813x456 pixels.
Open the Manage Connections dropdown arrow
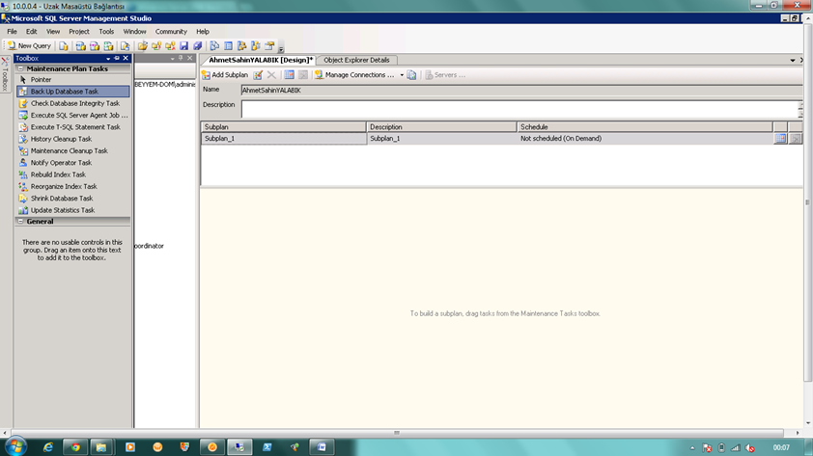point(402,75)
